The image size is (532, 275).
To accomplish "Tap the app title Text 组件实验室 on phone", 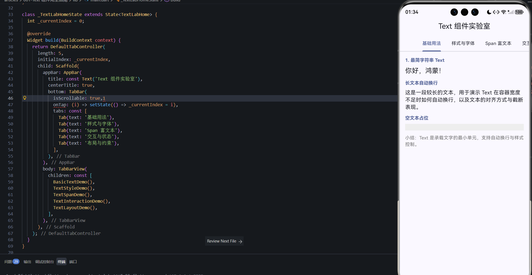I will pyautogui.click(x=464, y=26).
